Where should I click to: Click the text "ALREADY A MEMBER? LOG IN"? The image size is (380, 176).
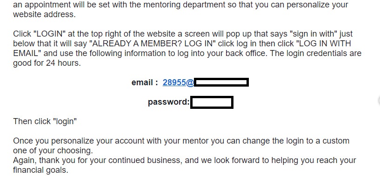[153, 44]
